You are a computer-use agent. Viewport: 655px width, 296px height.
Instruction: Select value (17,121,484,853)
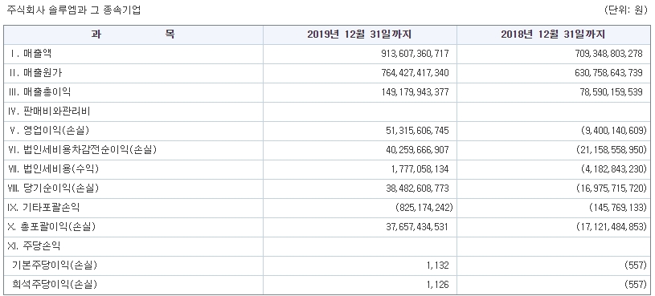pos(612,227)
